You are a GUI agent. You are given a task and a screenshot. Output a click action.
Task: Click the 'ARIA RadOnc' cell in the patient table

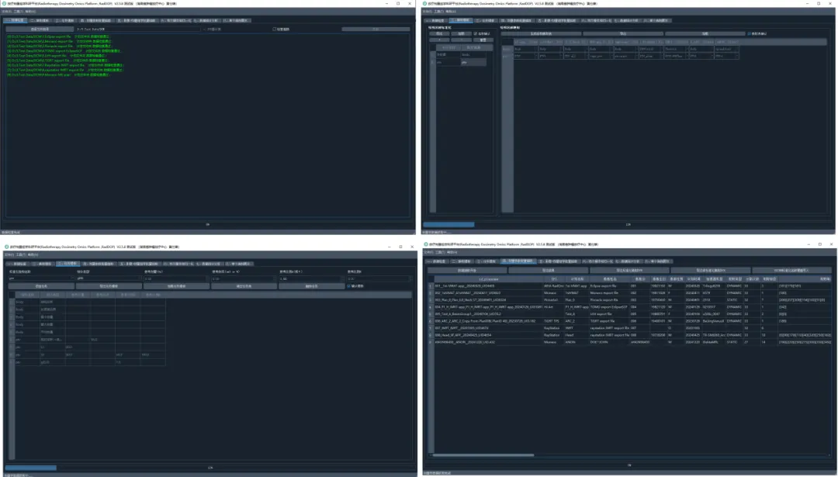pyautogui.click(x=553, y=285)
